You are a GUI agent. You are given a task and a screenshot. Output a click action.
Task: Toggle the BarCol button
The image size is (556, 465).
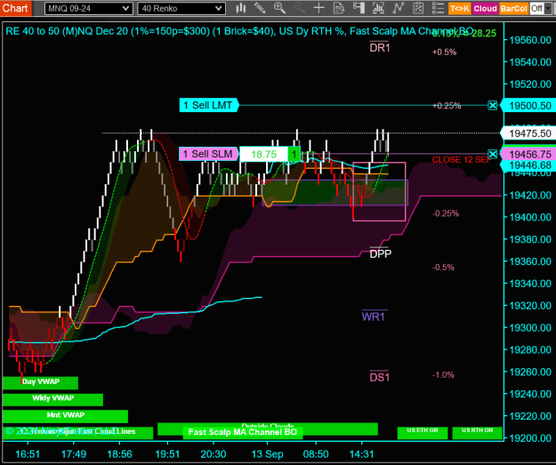tap(513, 9)
